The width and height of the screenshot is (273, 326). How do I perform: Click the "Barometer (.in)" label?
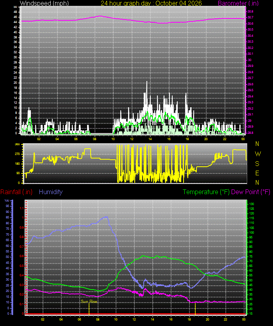tap(238, 3)
